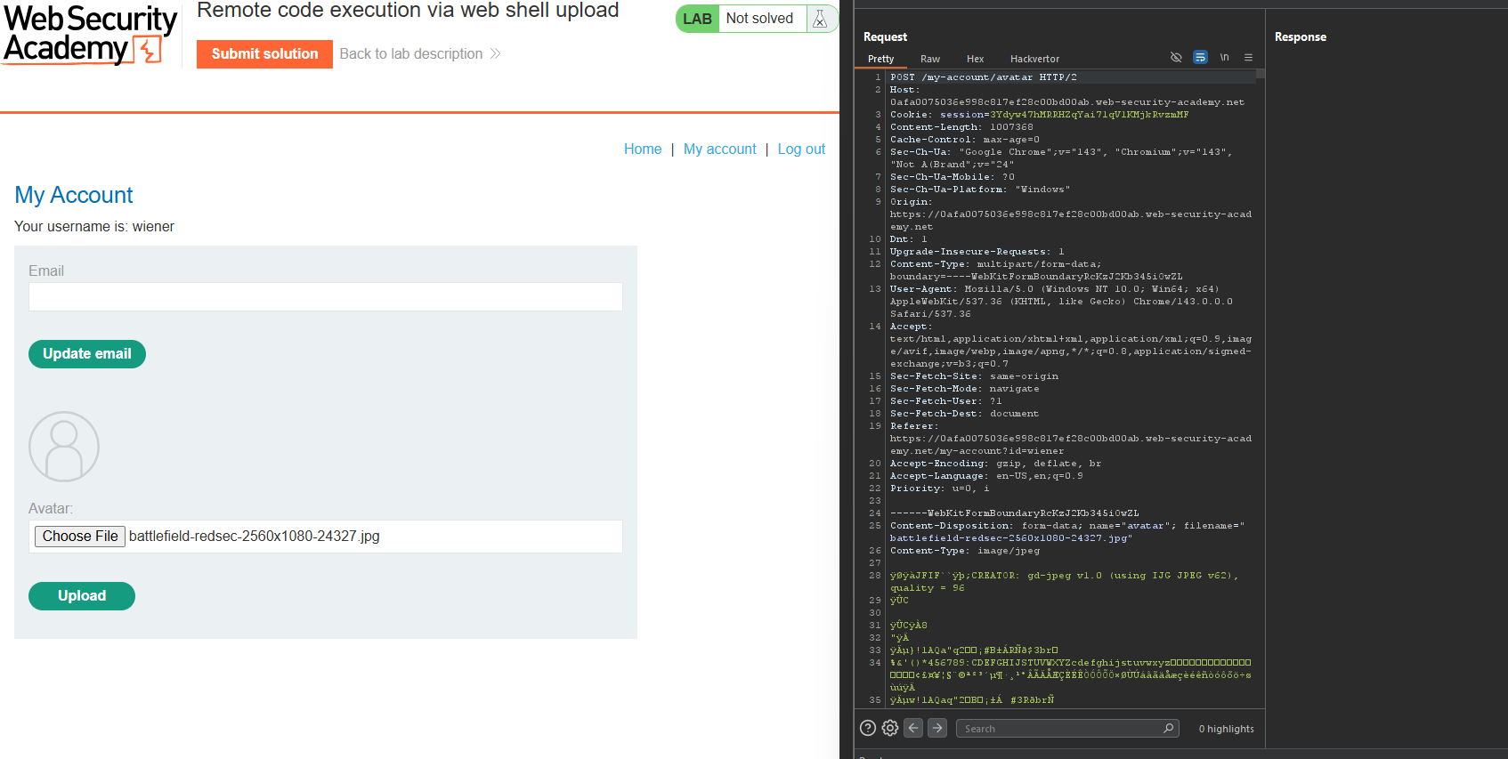
Task: Switch to the Hex tab
Action: pos(976,59)
